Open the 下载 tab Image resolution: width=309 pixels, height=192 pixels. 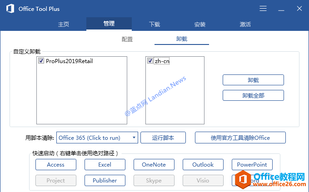(154, 24)
